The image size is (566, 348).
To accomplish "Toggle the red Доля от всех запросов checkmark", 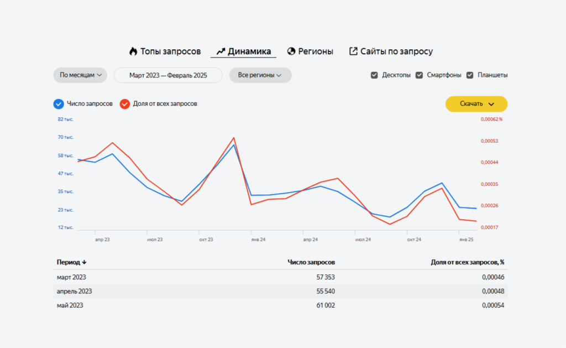I will (125, 103).
